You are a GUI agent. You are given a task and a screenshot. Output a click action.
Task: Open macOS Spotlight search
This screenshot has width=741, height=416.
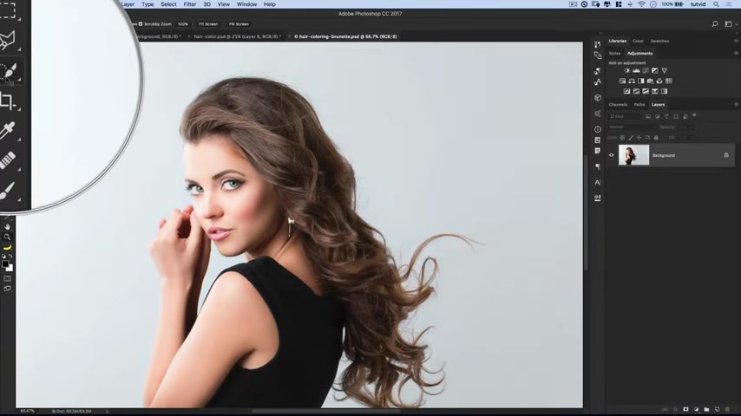[x=717, y=4]
